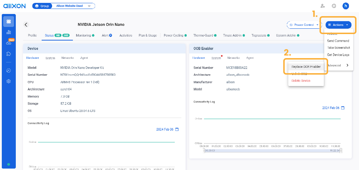Click the Allxon logo

pyautogui.click(x=14, y=6)
